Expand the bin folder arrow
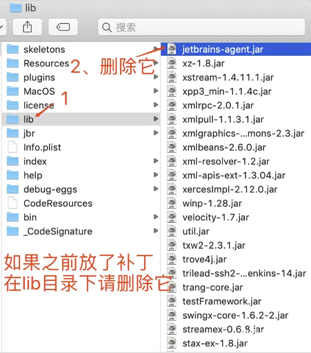The image size is (311, 353). point(156,217)
